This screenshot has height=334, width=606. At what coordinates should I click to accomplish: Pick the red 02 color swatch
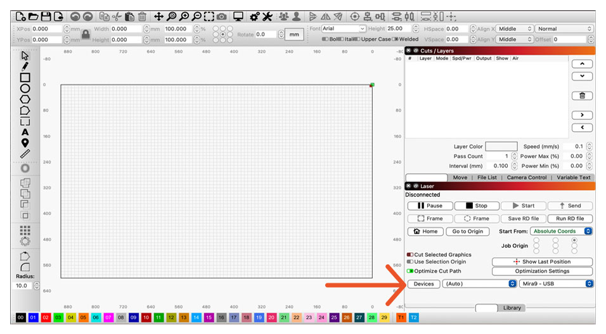click(x=46, y=317)
